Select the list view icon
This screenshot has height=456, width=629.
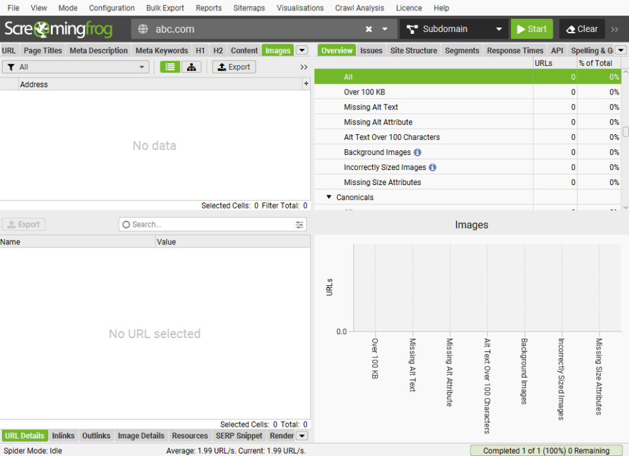pos(169,66)
